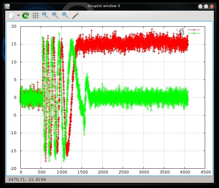Toggle the y2 green legend entry
The image size is (219, 188).
[182, 33]
